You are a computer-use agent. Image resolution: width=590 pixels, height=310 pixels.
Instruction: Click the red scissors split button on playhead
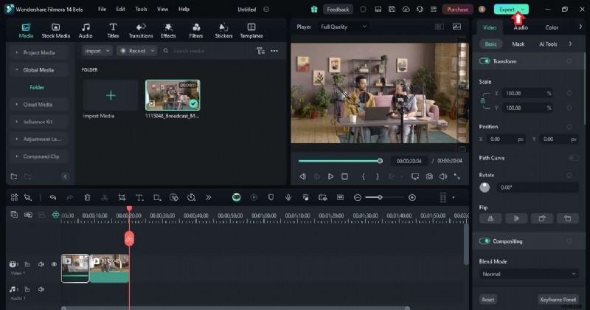129,238
